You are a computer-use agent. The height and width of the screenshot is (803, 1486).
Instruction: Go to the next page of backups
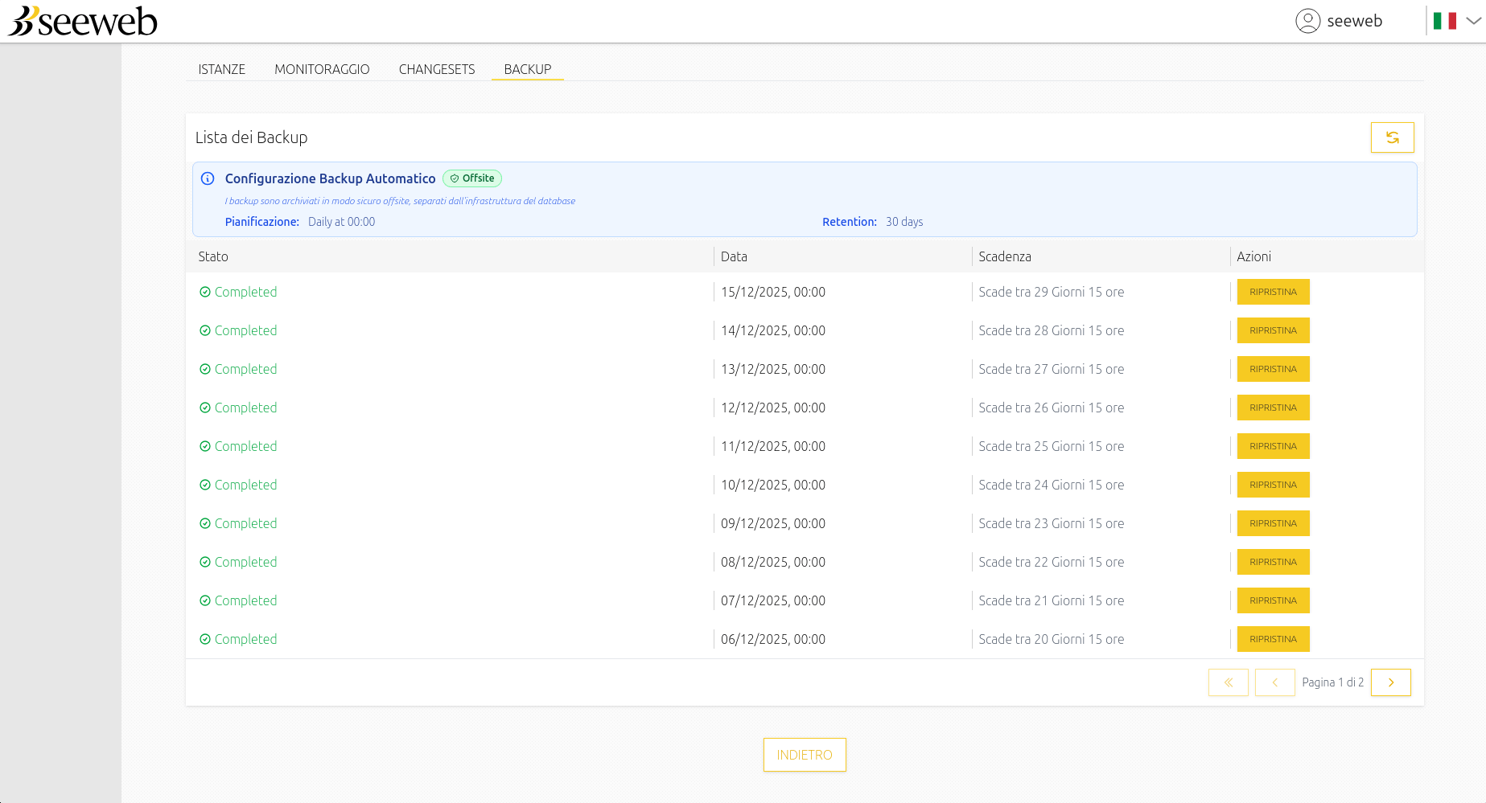click(1391, 682)
